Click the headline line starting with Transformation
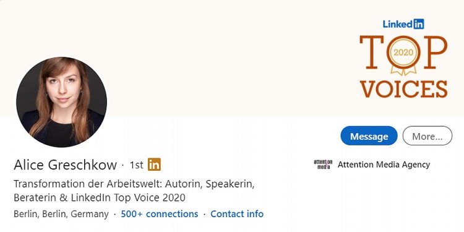This screenshot has height=232, width=464. pos(134,184)
